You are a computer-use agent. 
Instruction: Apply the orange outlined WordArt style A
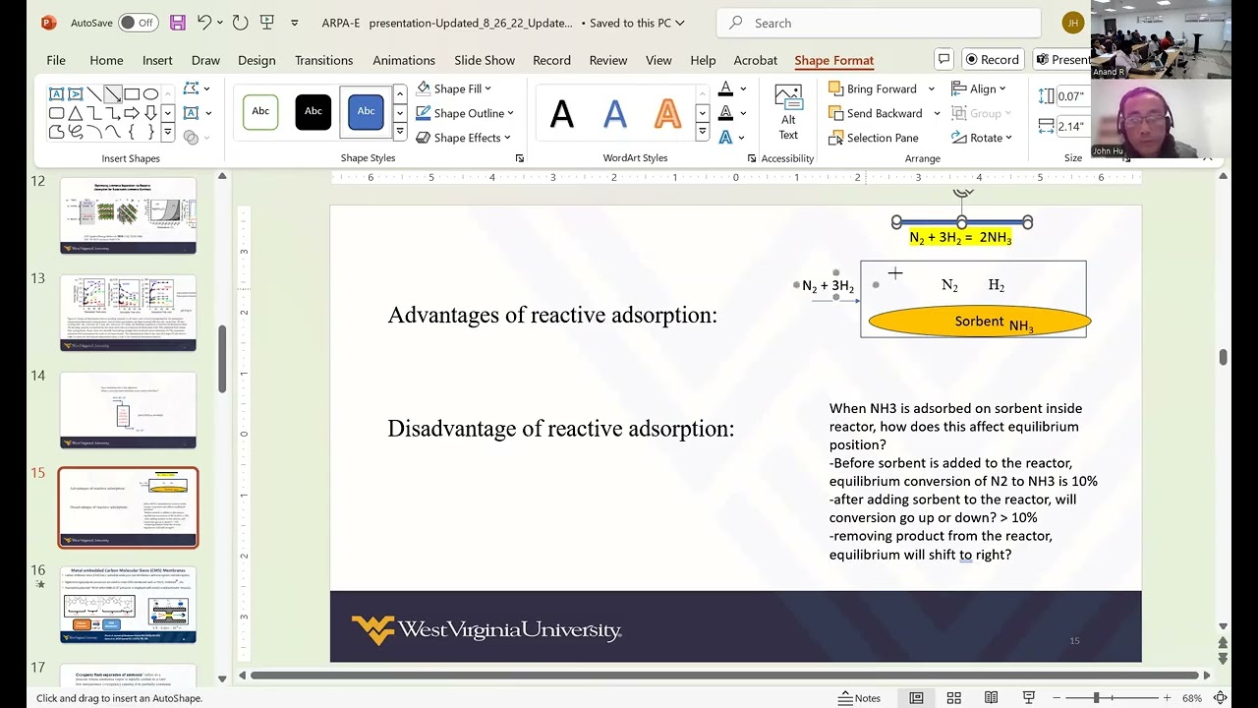coord(668,114)
